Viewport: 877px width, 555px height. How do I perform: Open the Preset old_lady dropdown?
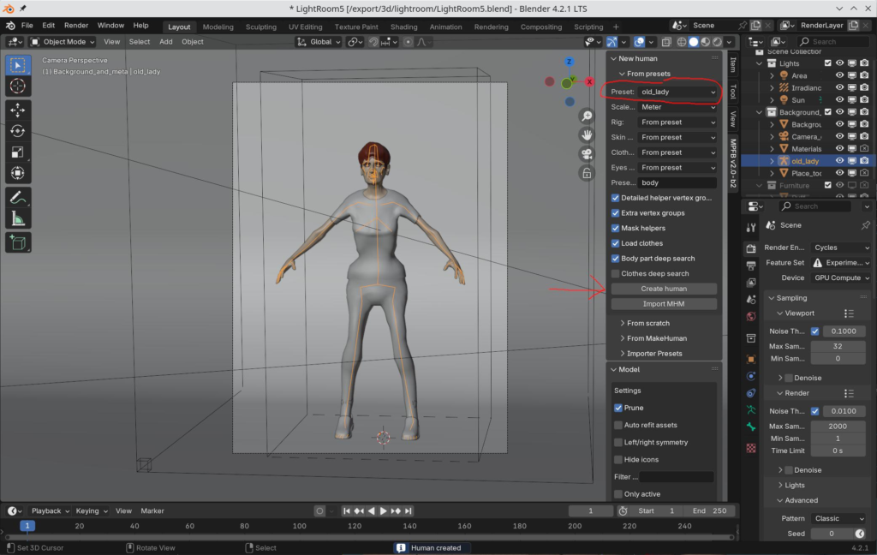(x=677, y=92)
